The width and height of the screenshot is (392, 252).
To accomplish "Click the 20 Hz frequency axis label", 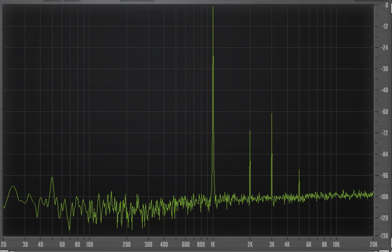I will [4, 244].
